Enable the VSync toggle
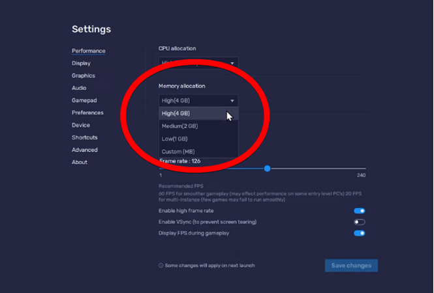Screen dimensions: 434x293 pyautogui.click(x=359, y=222)
